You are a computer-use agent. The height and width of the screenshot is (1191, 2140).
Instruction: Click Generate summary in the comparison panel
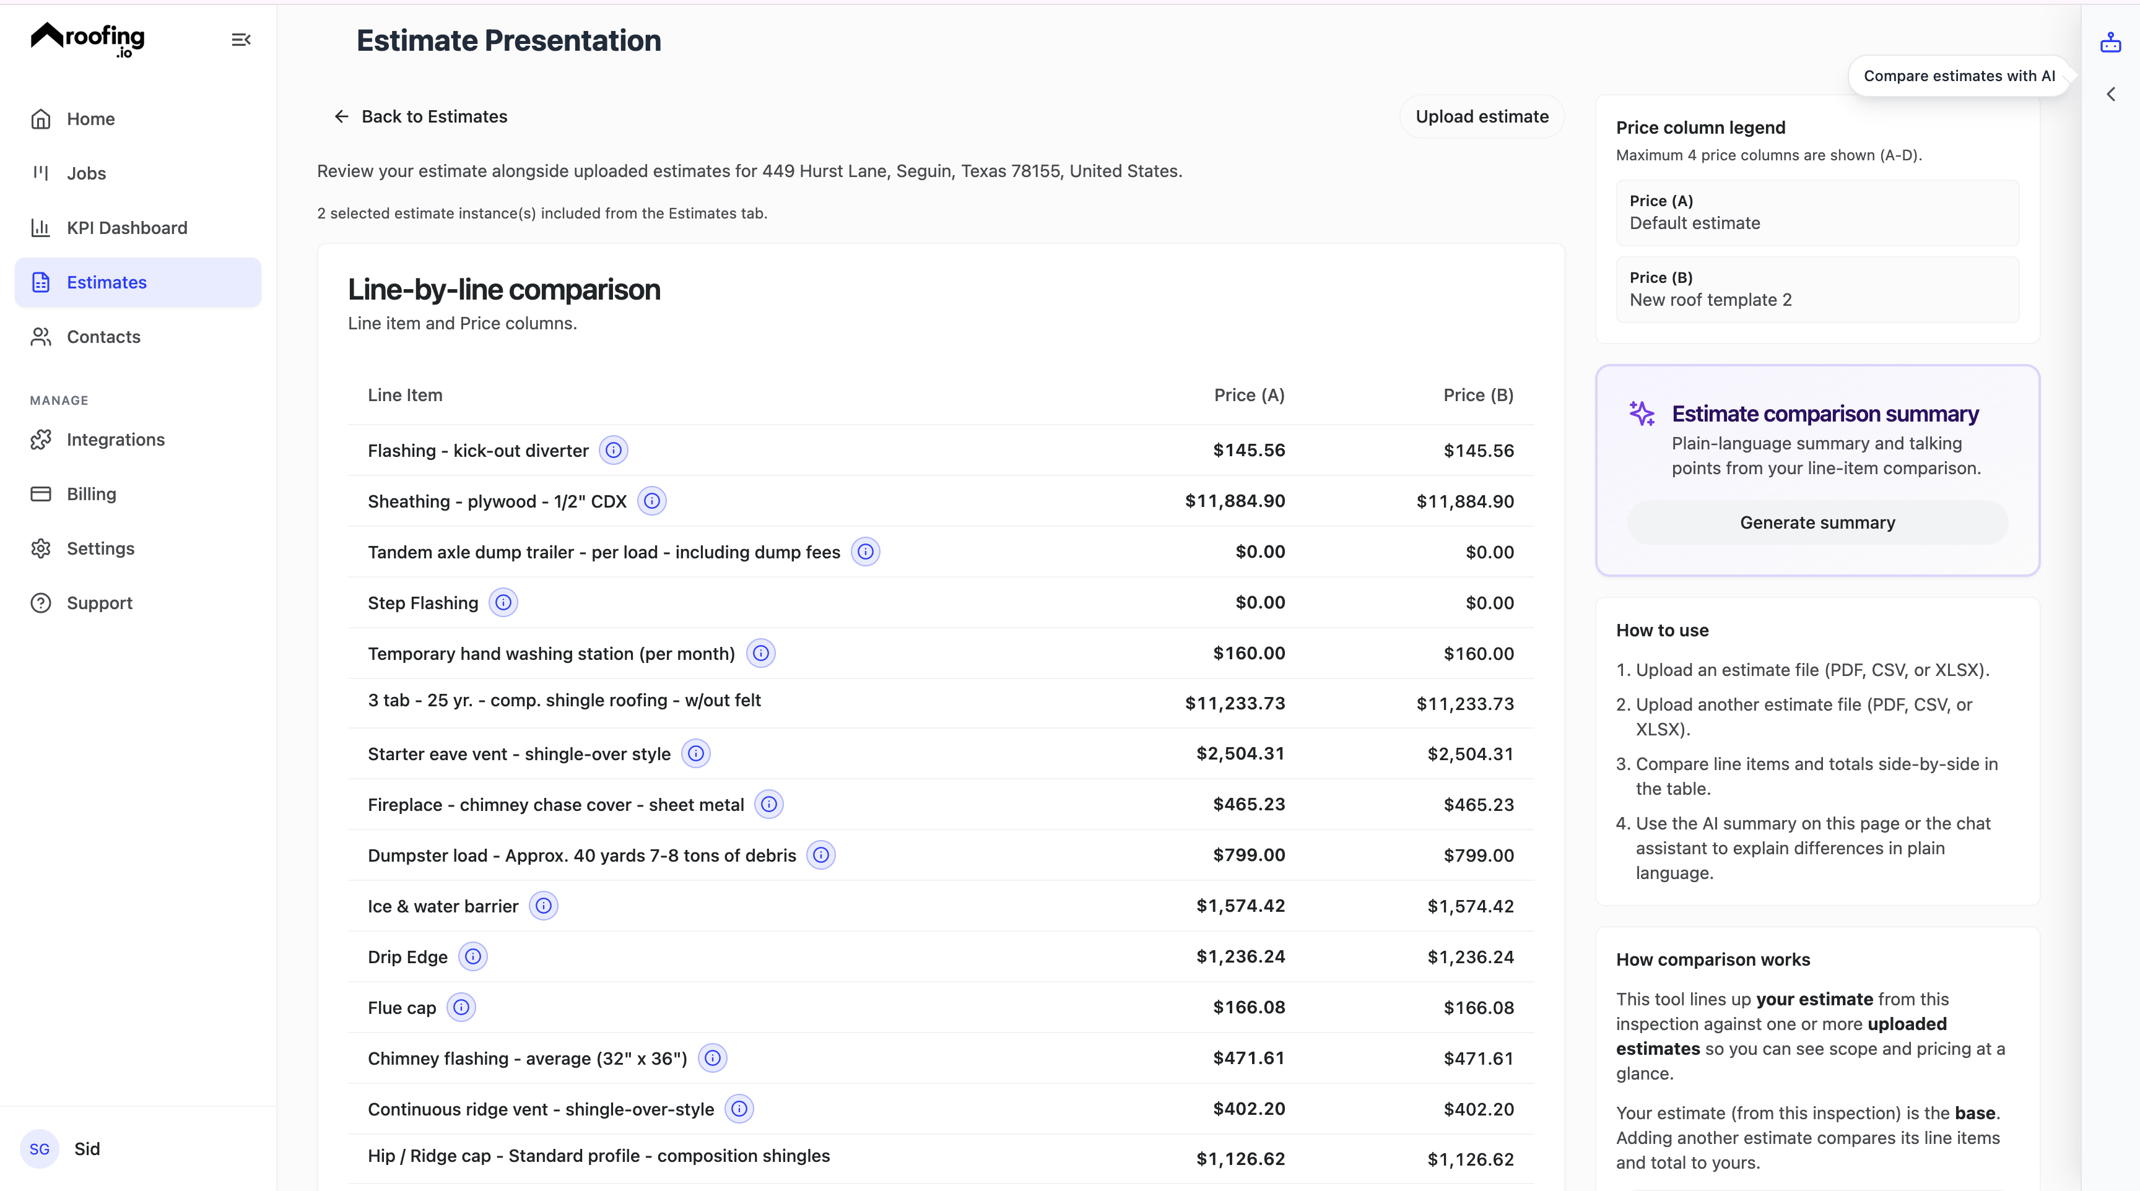pos(1817,522)
